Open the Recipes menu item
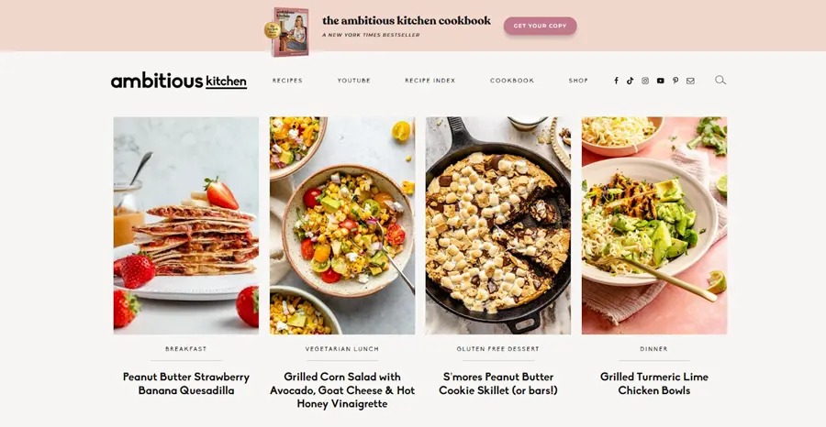 click(287, 81)
